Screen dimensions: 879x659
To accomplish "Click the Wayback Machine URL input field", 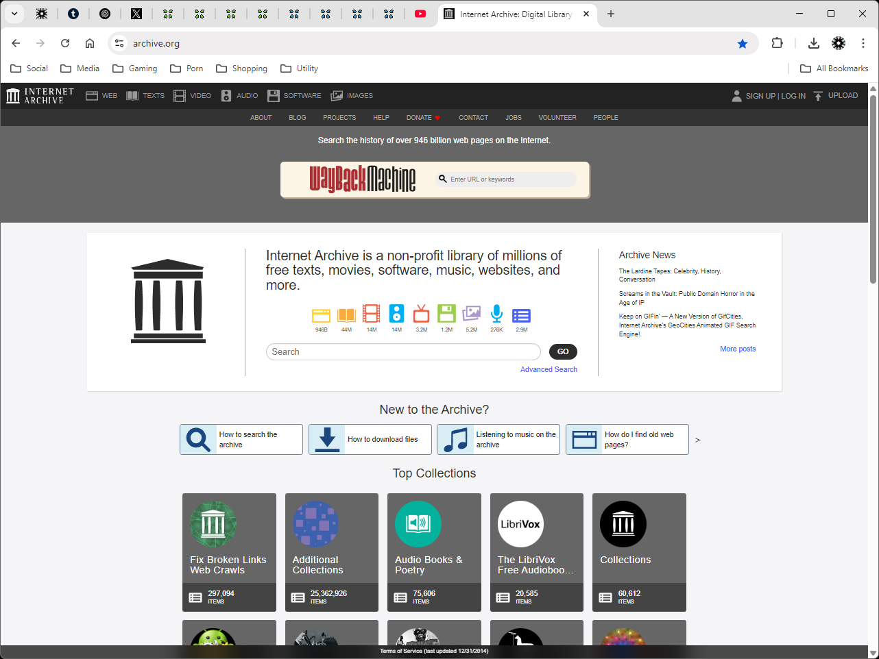I will click(506, 179).
